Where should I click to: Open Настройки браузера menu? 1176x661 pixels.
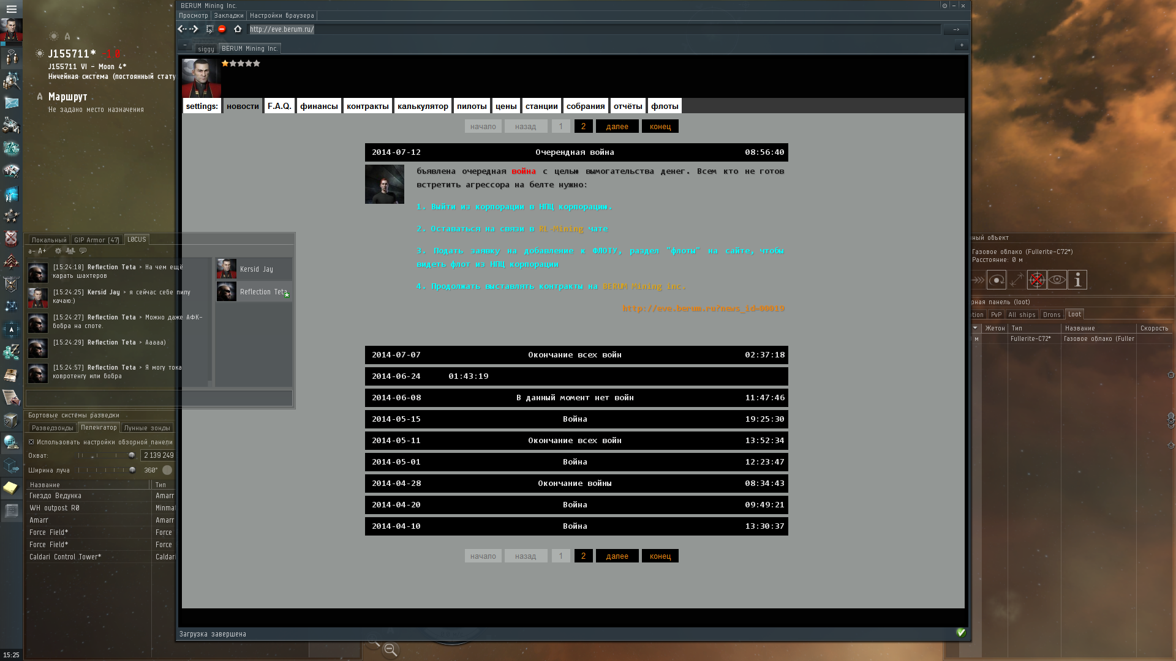tap(282, 16)
